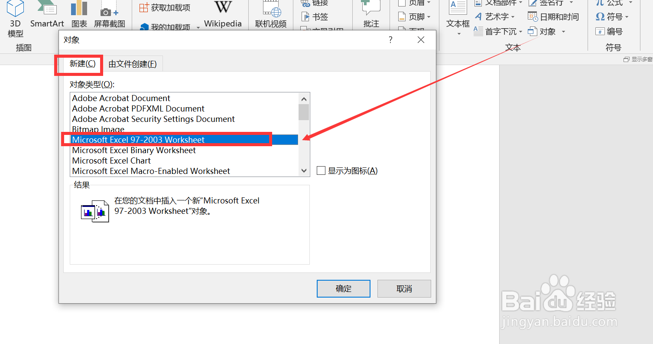Expand the 艺术字 dropdown arrow
This screenshot has width=653, height=344.
[x=513, y=17]
